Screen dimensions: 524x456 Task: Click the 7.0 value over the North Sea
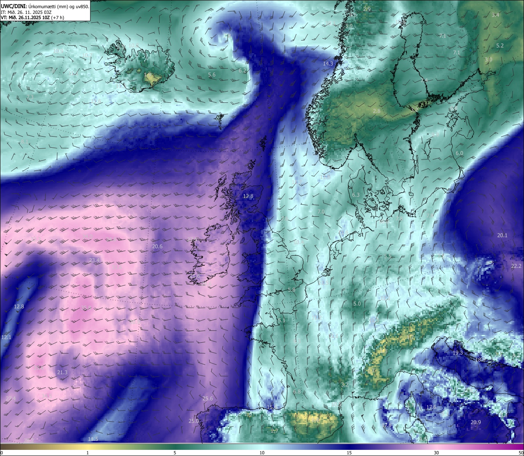click(321, 212)
